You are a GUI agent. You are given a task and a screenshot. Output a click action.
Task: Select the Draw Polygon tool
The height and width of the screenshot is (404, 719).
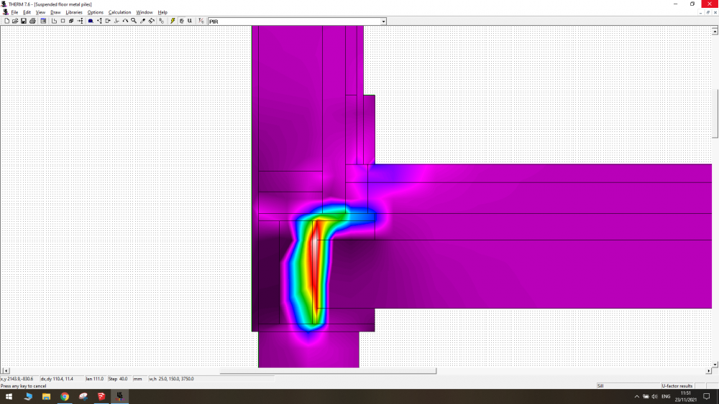54,21
